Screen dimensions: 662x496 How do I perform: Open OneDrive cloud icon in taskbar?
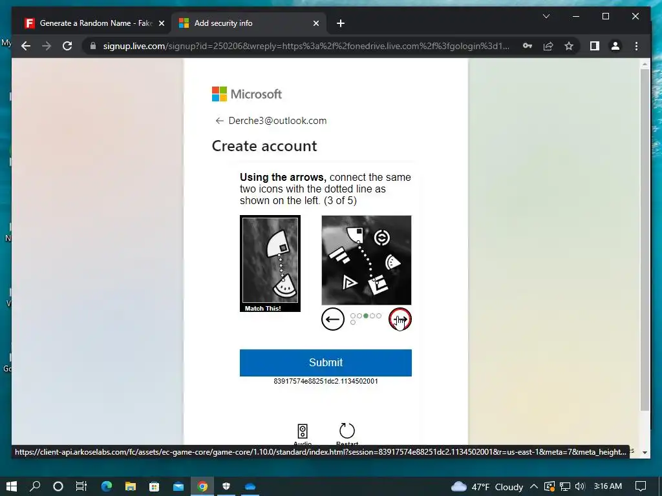pos(250,486)
